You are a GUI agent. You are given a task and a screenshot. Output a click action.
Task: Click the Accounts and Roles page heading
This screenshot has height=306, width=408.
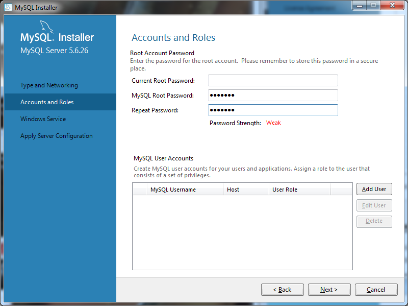tap(173, 37)
